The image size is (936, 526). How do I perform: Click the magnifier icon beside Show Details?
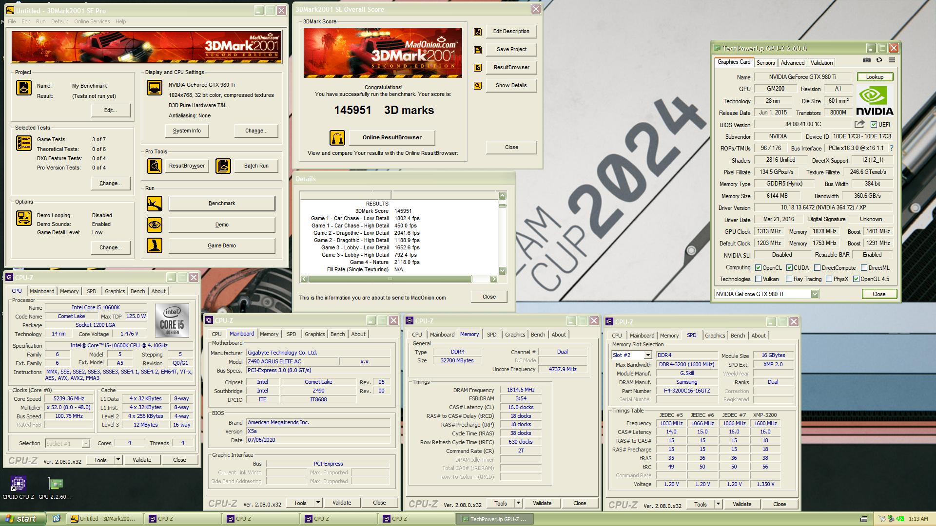tap(478, 86)
